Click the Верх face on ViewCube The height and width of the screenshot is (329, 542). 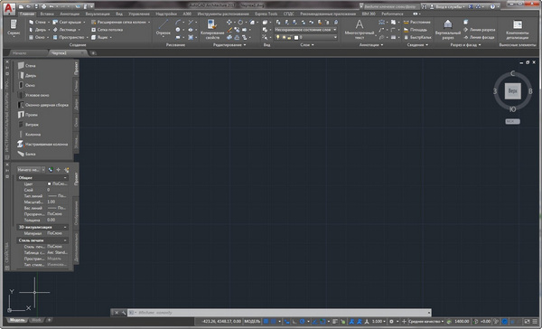point(512,91)
